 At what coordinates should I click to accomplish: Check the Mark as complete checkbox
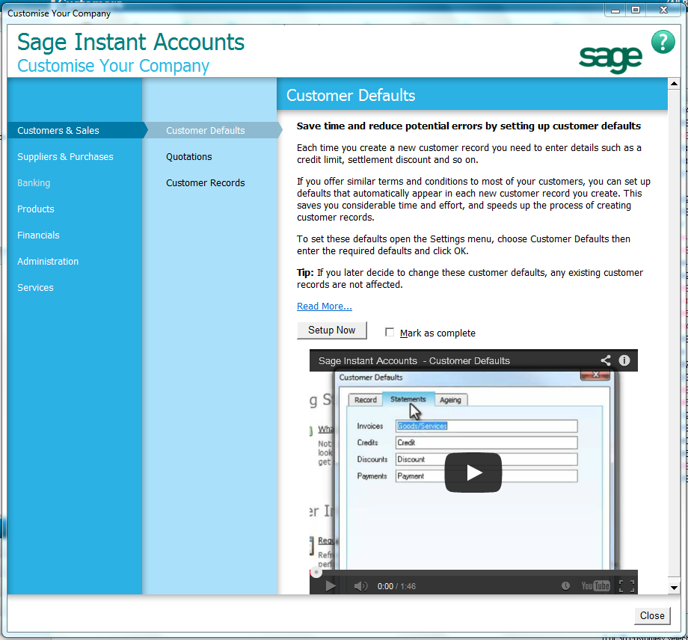tap(390, 333)
